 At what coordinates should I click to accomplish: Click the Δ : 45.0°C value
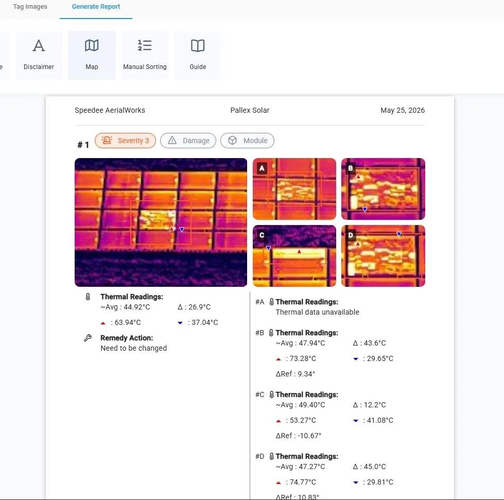click(x=369, y=467)
